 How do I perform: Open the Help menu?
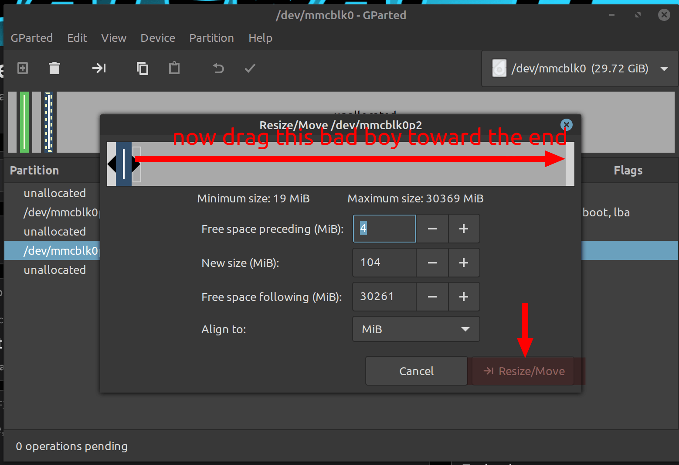pyautogui.click(x=260, y=38)
